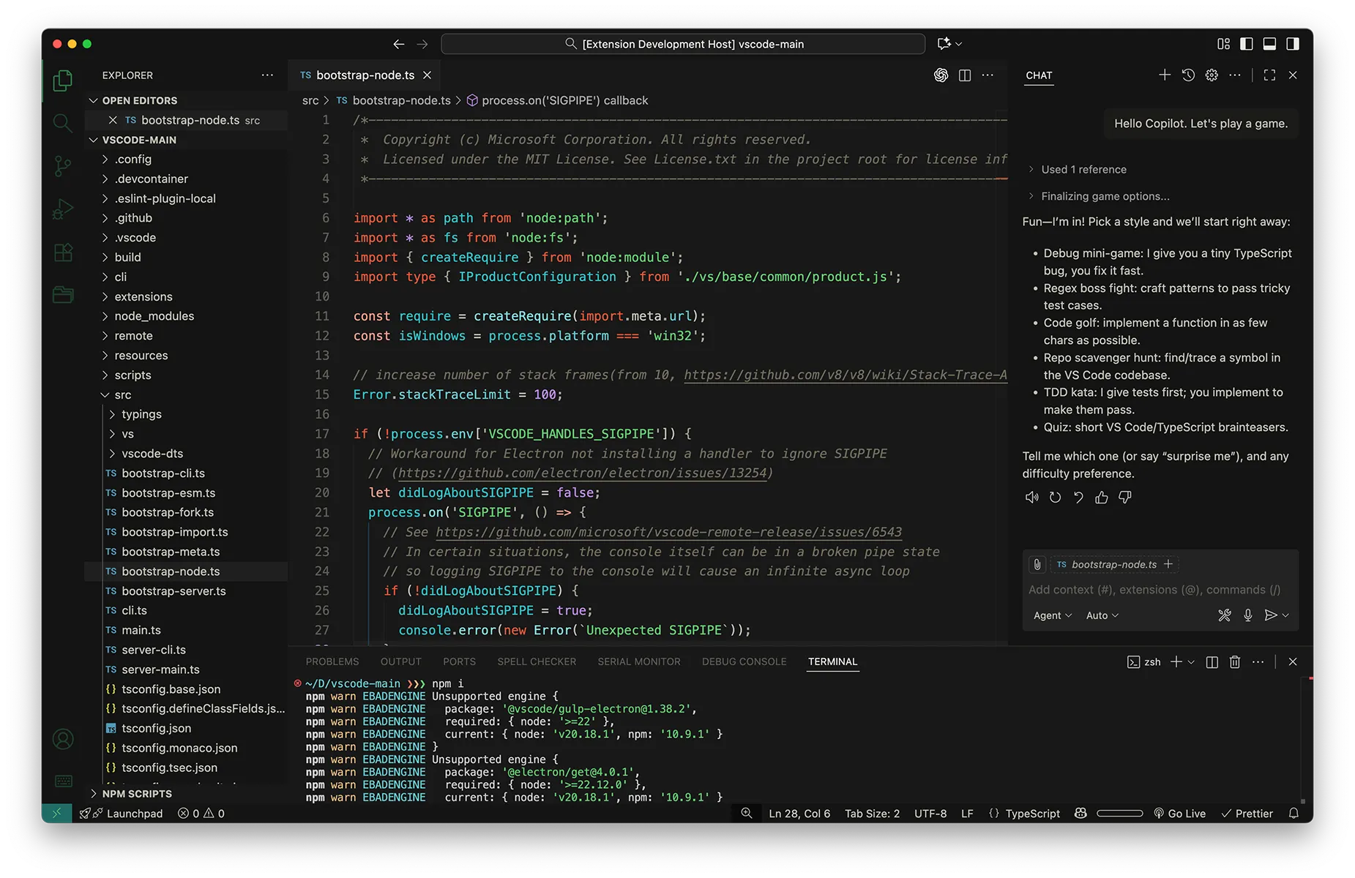Click the Go Live button in status bar
1355x878 pixels.
[x=1180, y=813]
